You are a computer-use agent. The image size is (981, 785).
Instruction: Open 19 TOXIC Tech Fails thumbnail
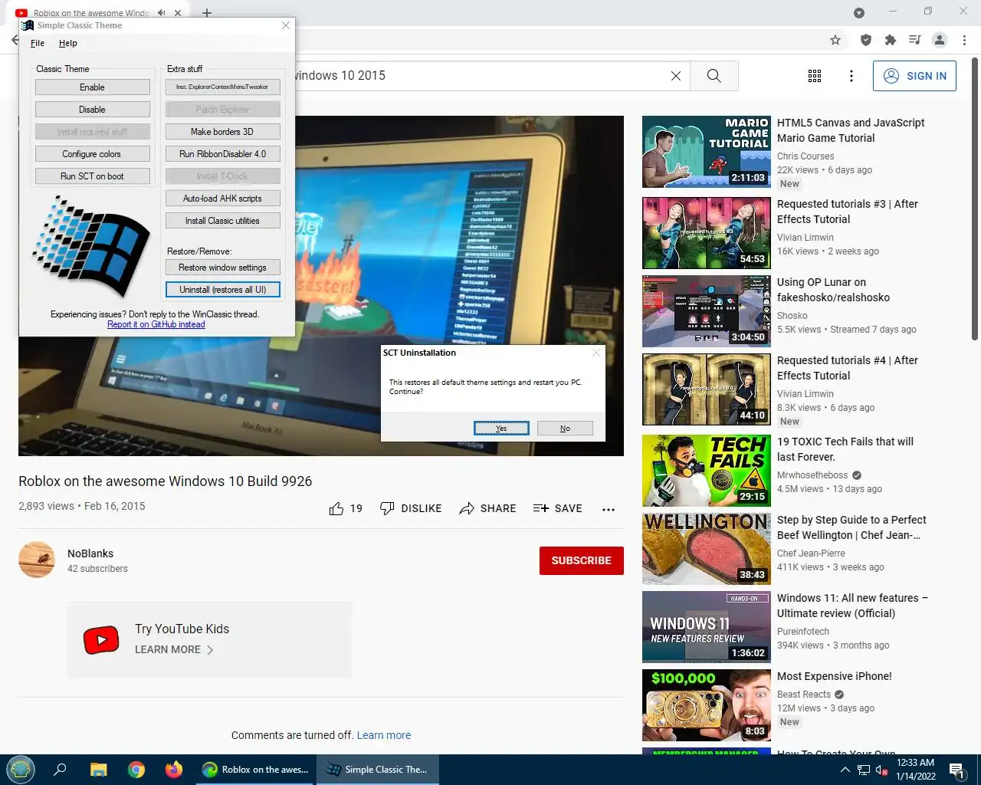[x=707, y=471]
